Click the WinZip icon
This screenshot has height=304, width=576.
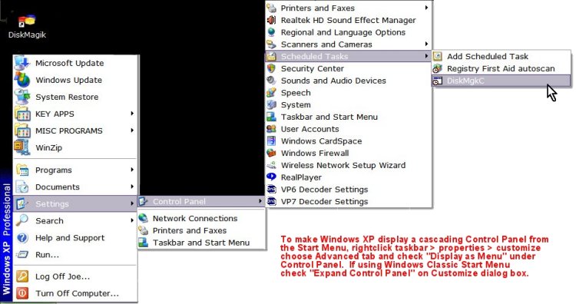(22, 147)
